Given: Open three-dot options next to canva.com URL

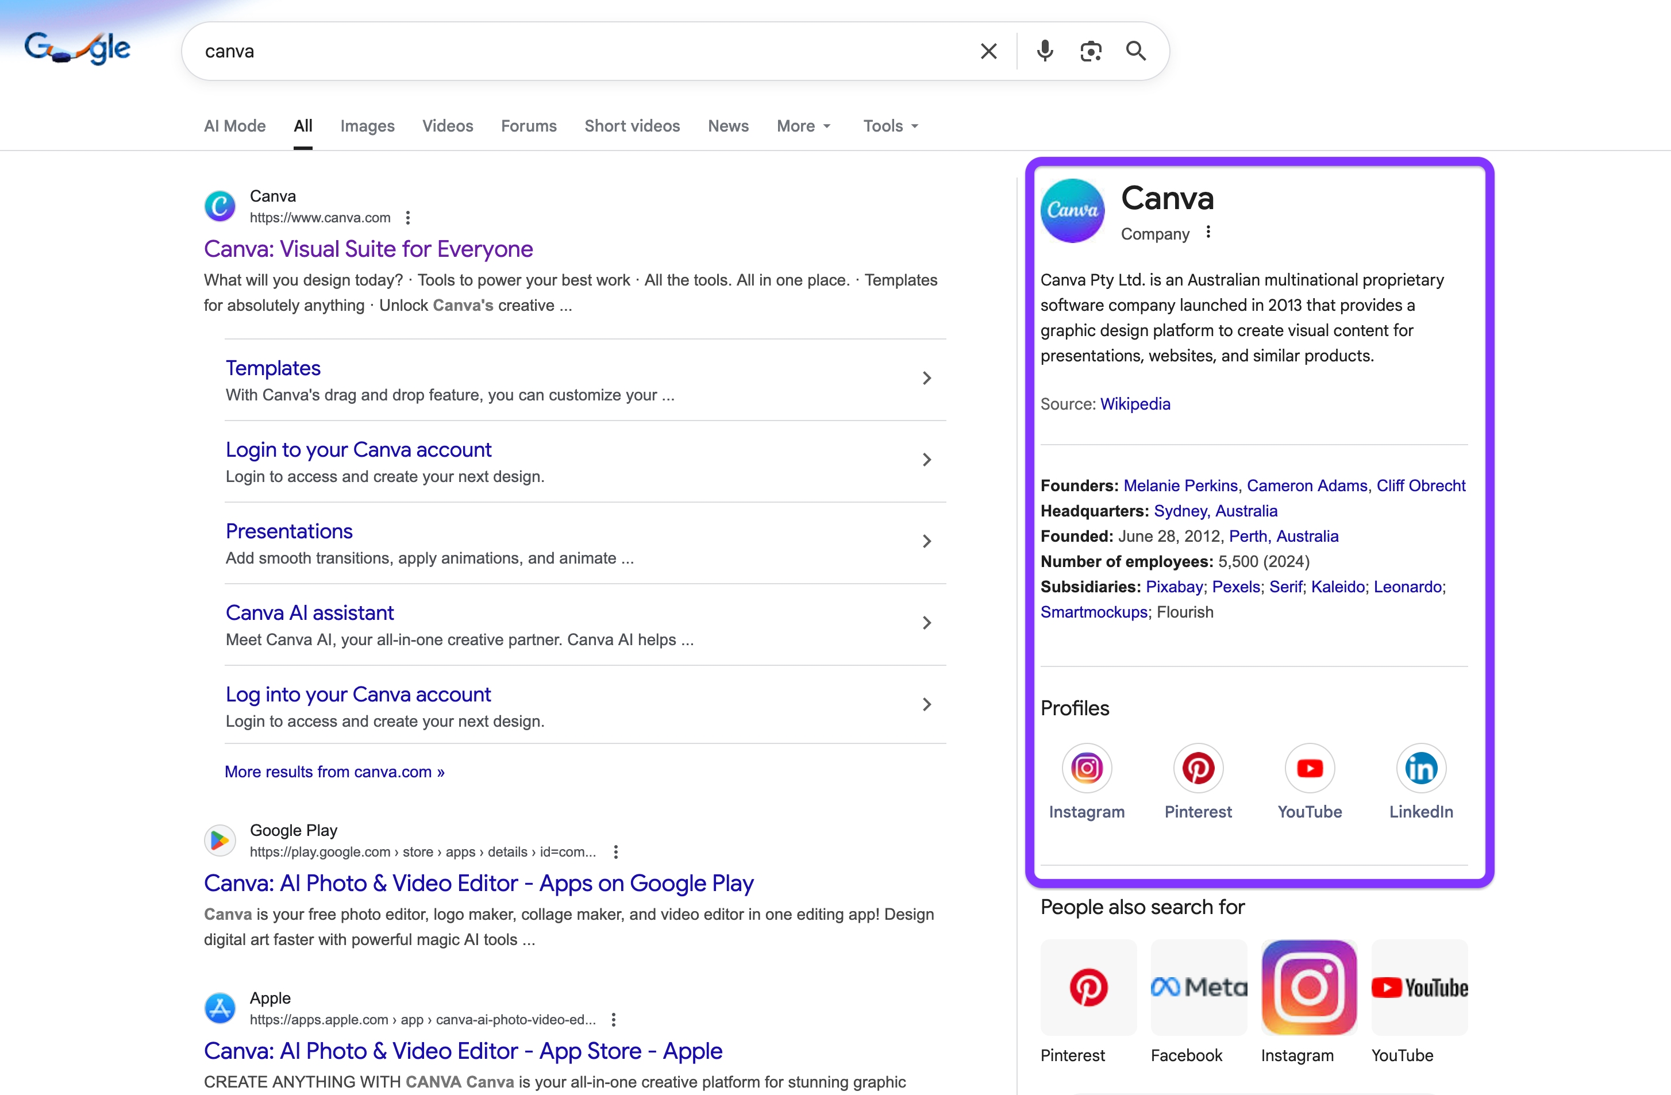Looking at the screenshot, I should [x=408, y=218].
